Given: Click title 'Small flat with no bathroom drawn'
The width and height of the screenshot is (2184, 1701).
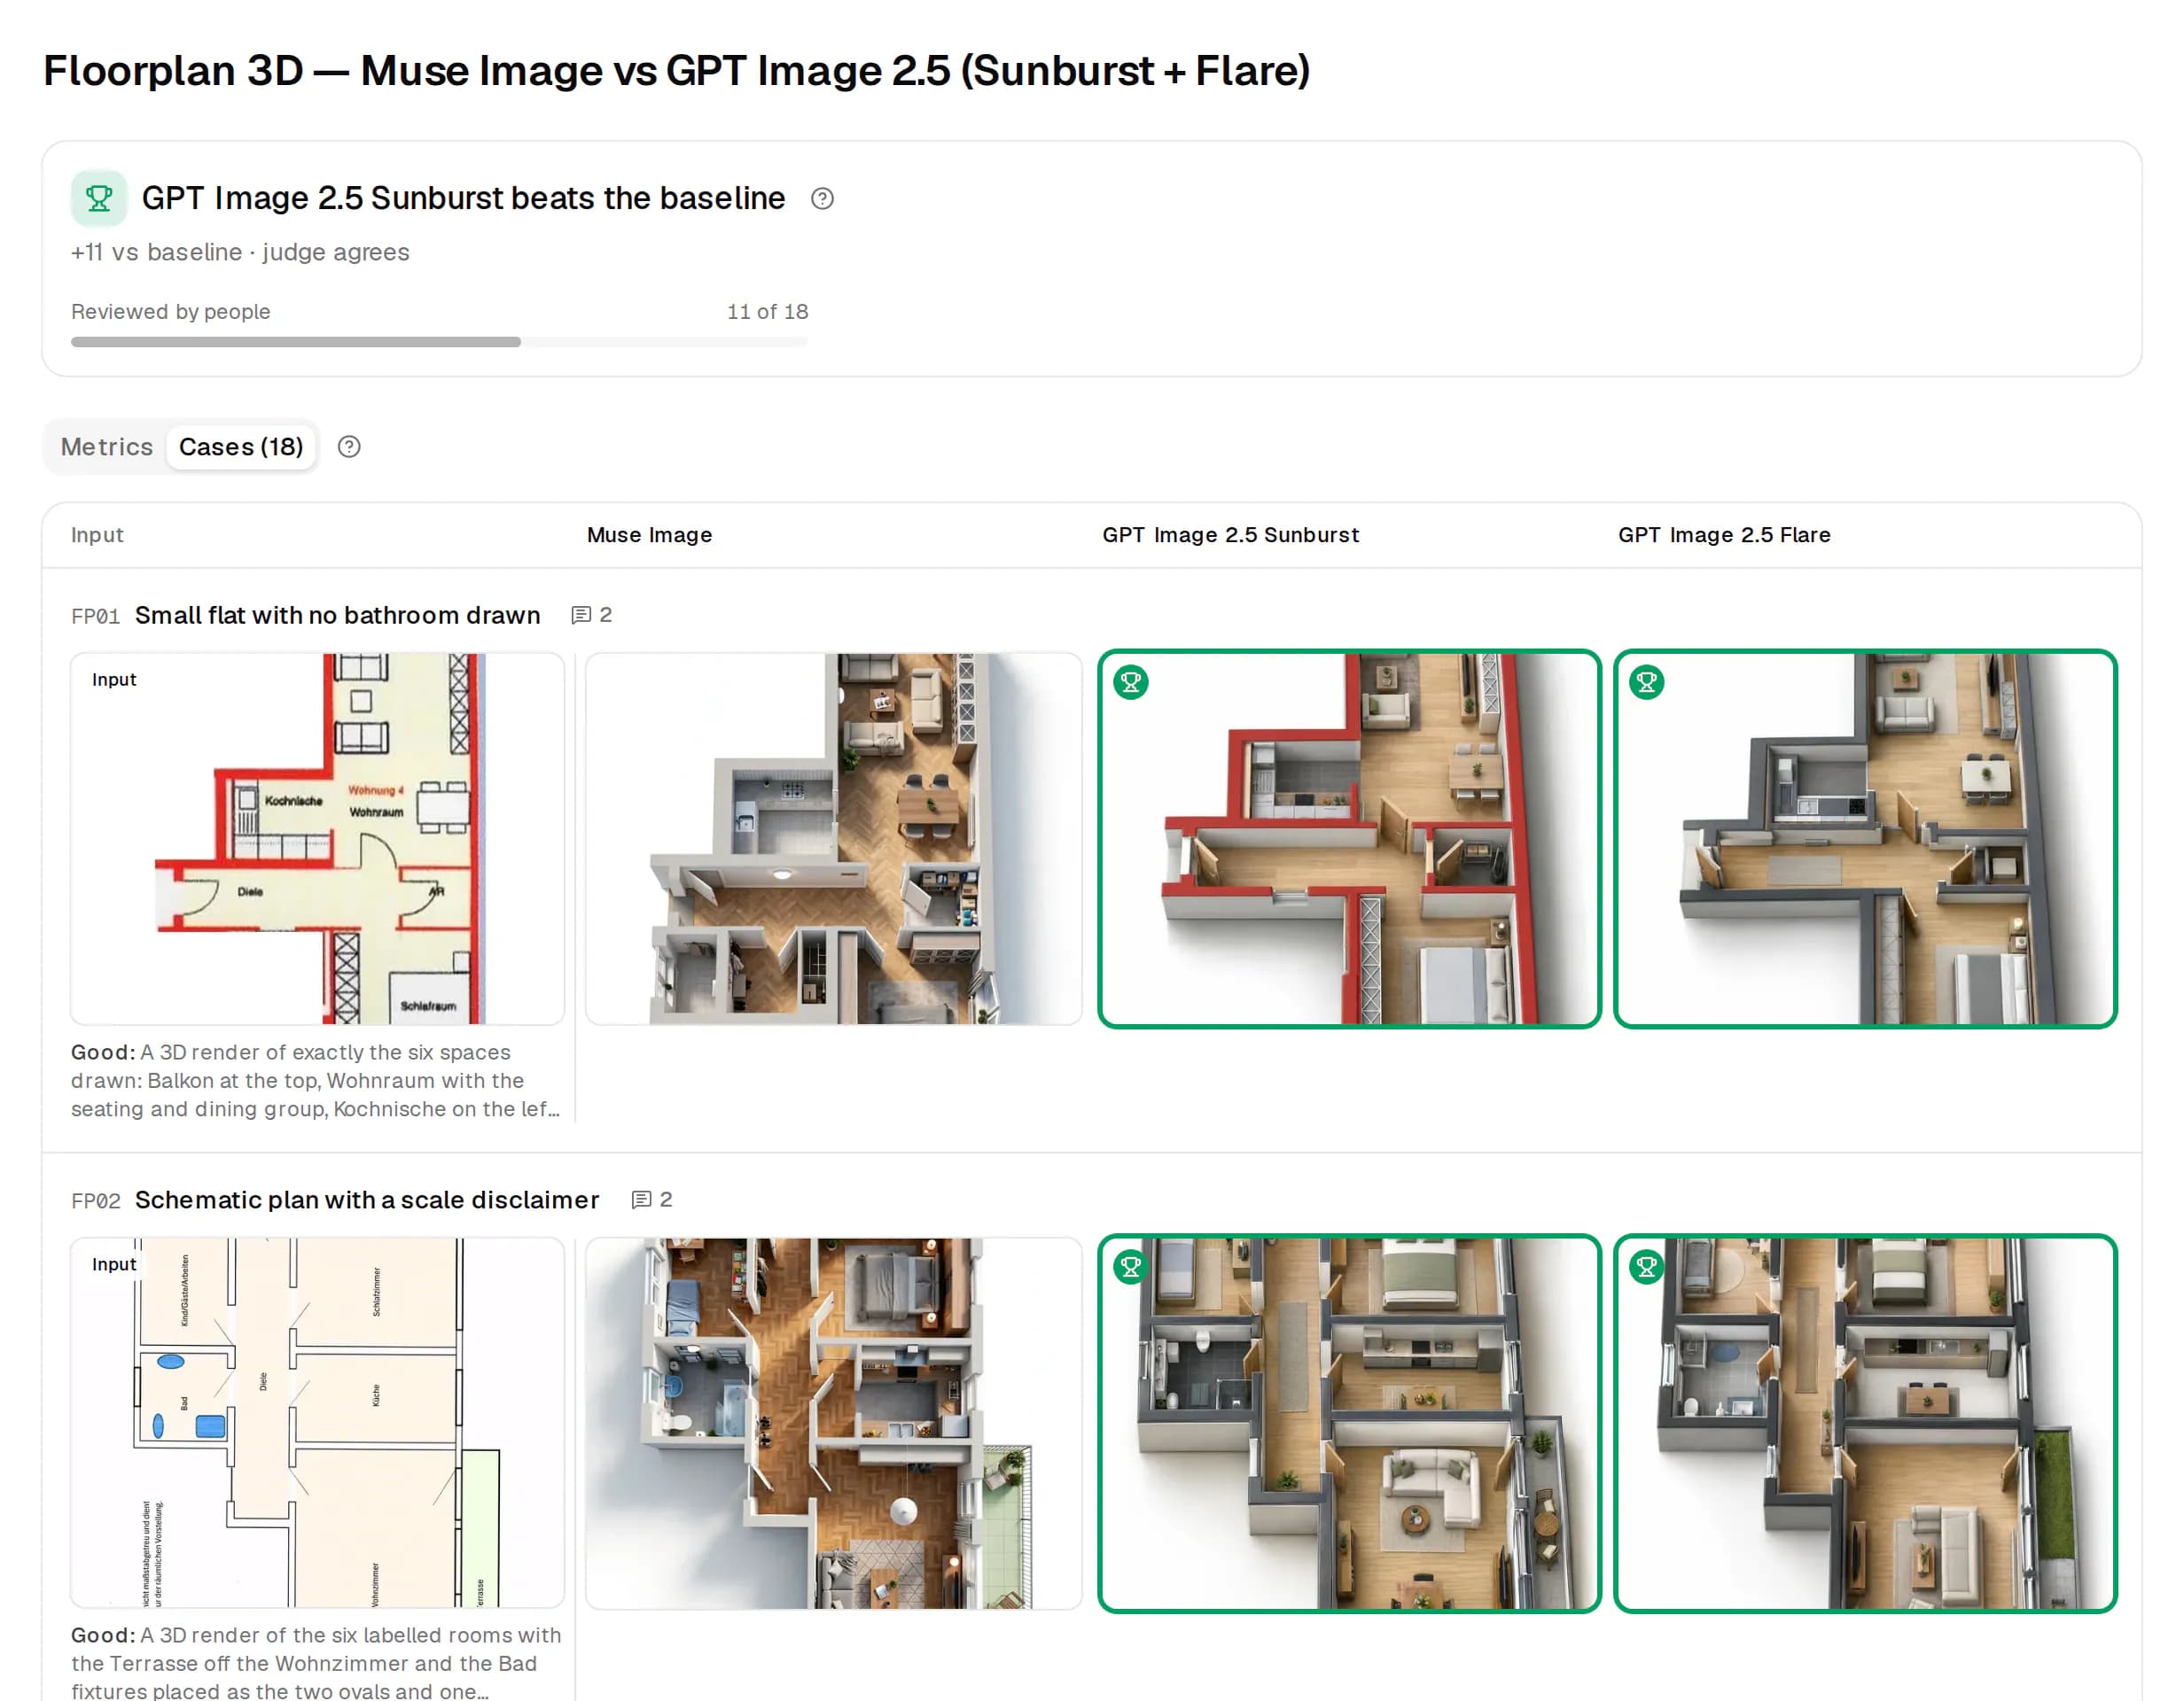Looking at the screenshot, I should (x=338, y=615).
